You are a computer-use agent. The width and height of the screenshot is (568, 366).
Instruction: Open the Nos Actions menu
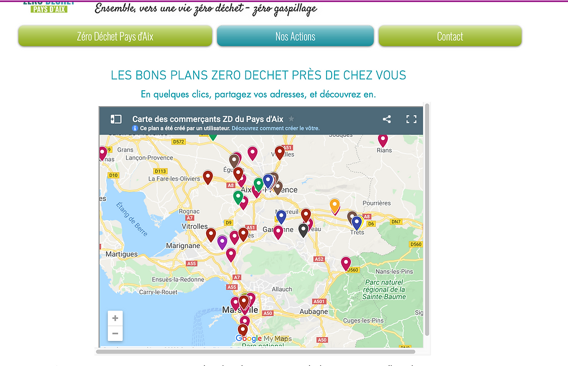coord(295,36)
